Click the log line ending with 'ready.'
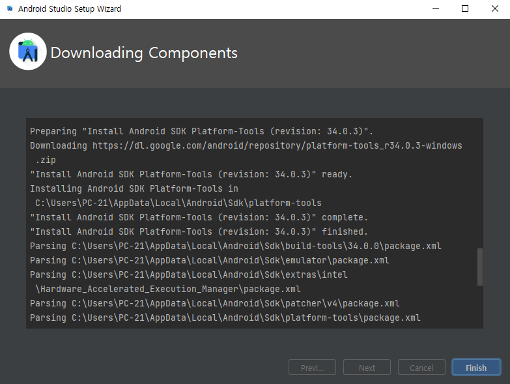Image resolution: width=510 pixels, height=384 pixels. (x=191, y=174)
